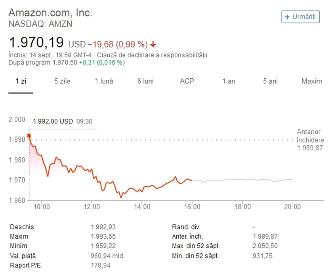This screenshot has height=277, width=332.
Task: Click the 20:00 label on time axis
Action: 292,207
